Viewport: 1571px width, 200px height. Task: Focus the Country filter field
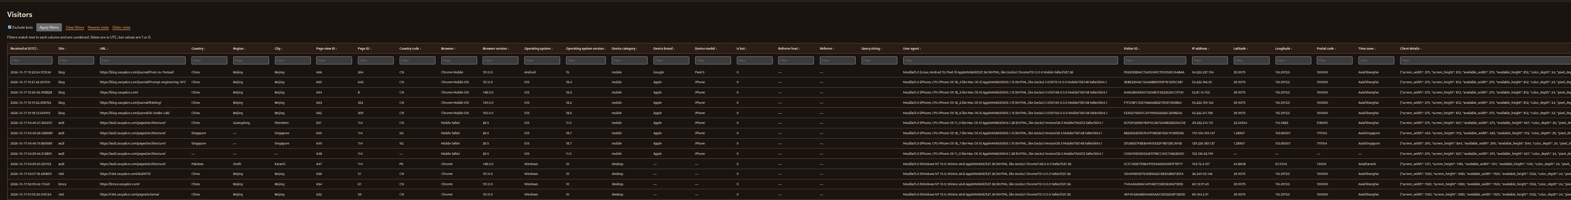pyautogui.click(x=209, y=60)
